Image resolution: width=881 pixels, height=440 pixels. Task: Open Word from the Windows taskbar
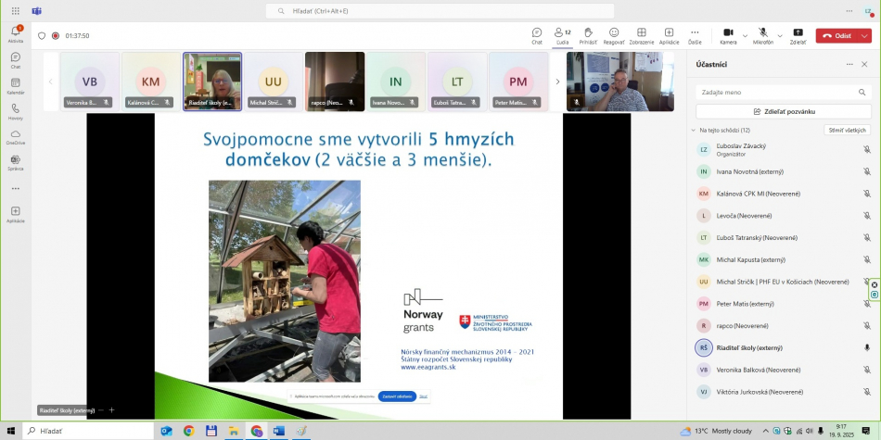point(278,431)
